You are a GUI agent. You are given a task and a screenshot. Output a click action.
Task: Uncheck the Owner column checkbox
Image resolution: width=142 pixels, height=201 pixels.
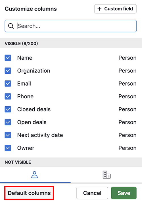tap(8, 148)
